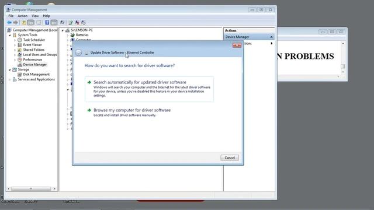Click the round back button in driver dialog
The width and height of the screenshot is (374, 210).
78,52
